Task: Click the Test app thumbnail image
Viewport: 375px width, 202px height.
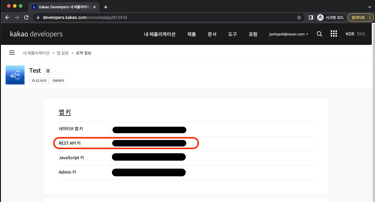Action: (15, 75)
